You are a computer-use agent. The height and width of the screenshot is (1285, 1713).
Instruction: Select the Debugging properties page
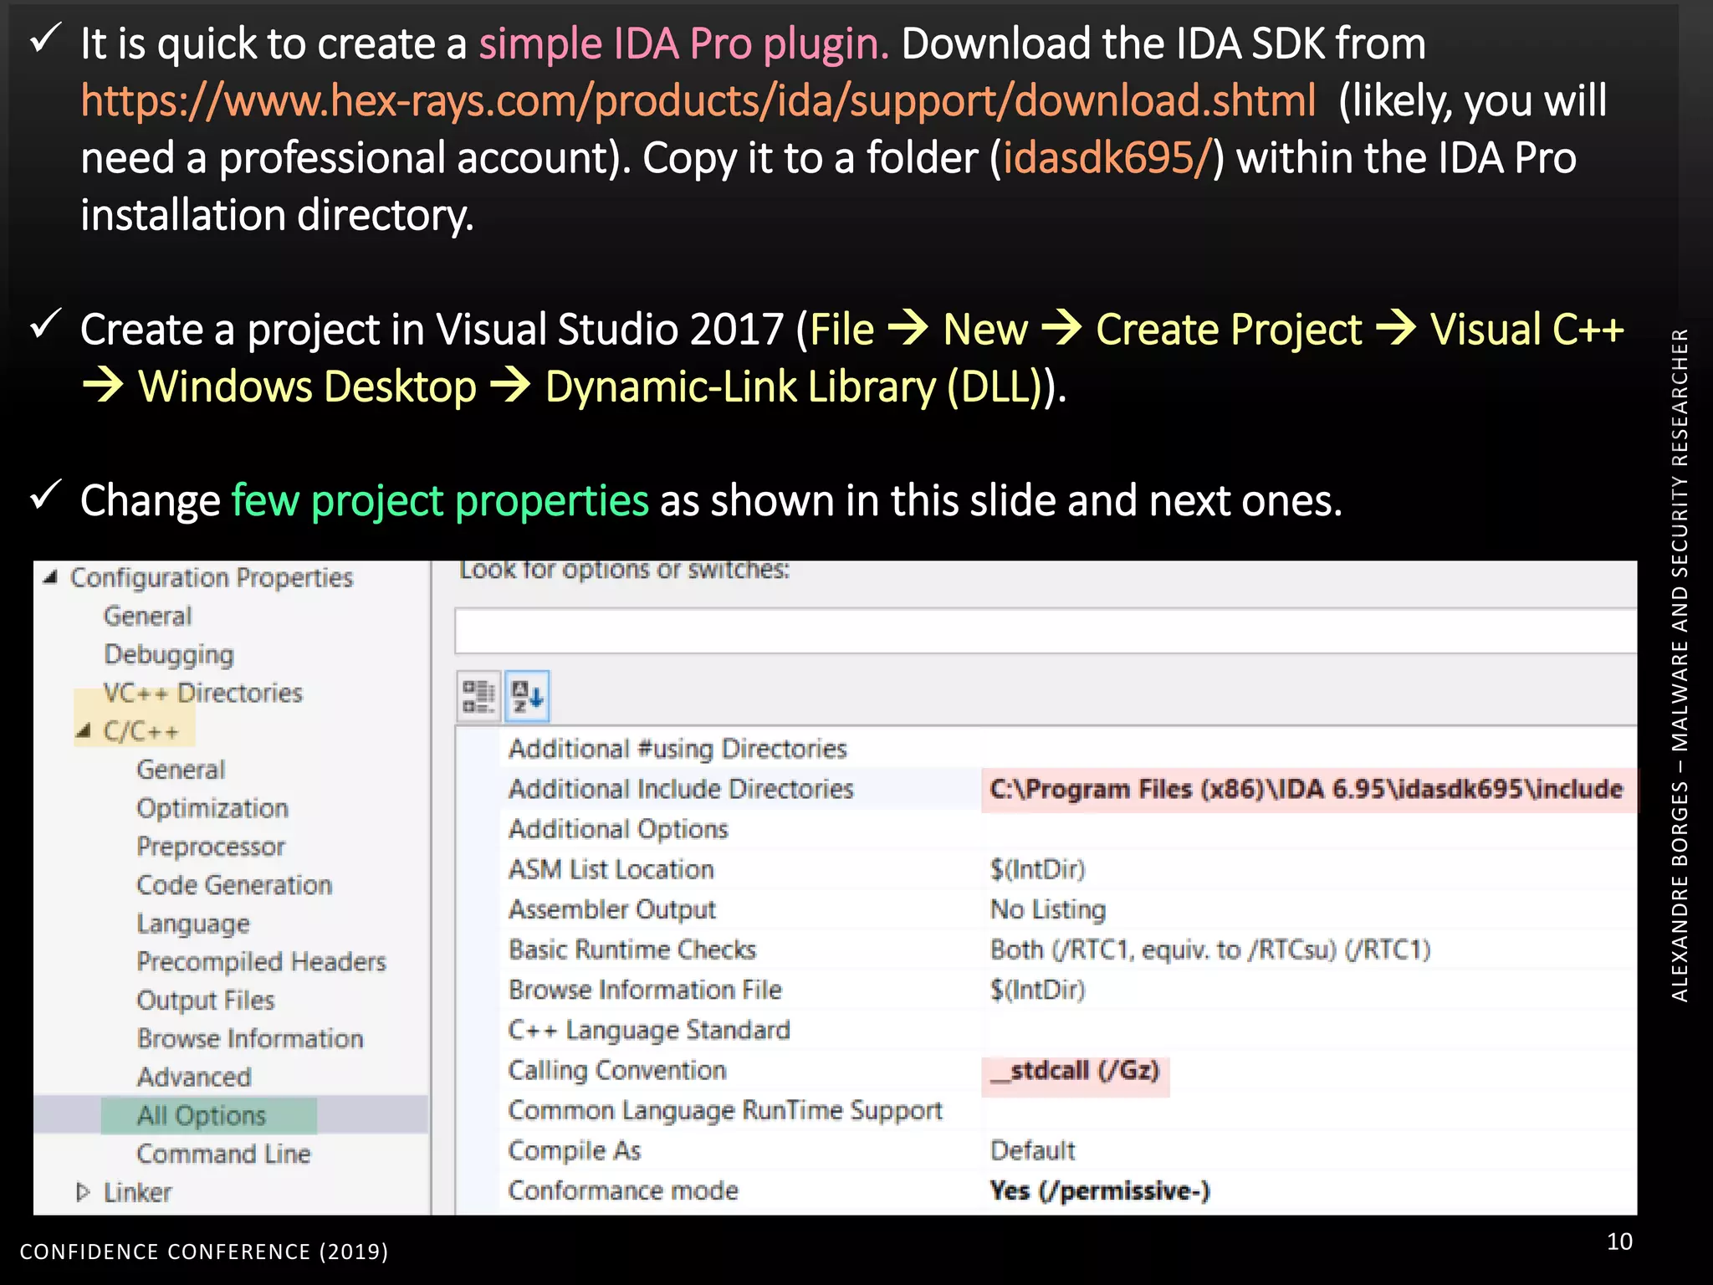point(169,654)
